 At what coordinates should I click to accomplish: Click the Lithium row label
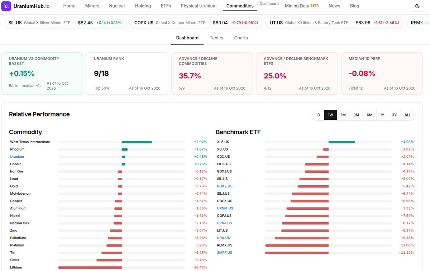[16, 267]
